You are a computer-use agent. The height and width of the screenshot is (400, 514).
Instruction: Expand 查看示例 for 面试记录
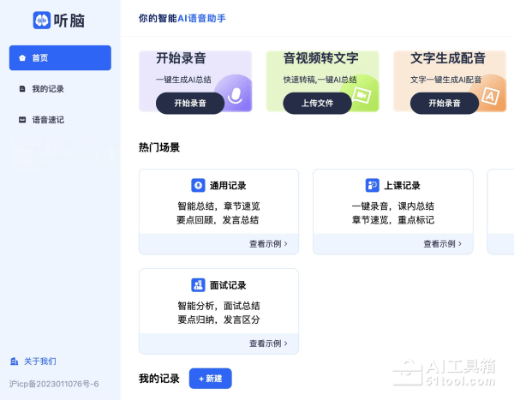tap(268, 343)
